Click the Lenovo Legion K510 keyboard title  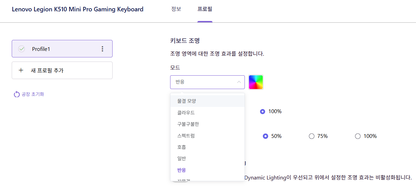77,9
